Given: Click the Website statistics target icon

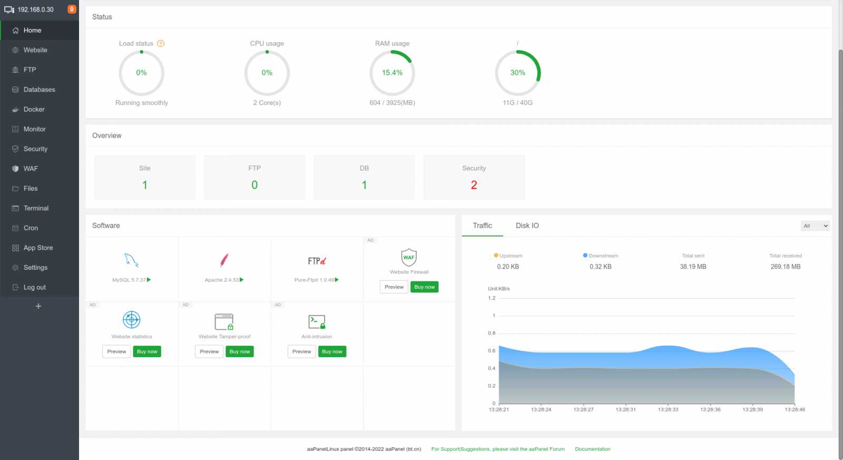Looking at the screenshot, I should point(132,319).
